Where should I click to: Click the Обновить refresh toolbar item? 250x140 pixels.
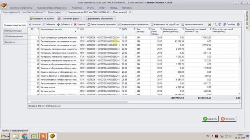tap(49, 24)
